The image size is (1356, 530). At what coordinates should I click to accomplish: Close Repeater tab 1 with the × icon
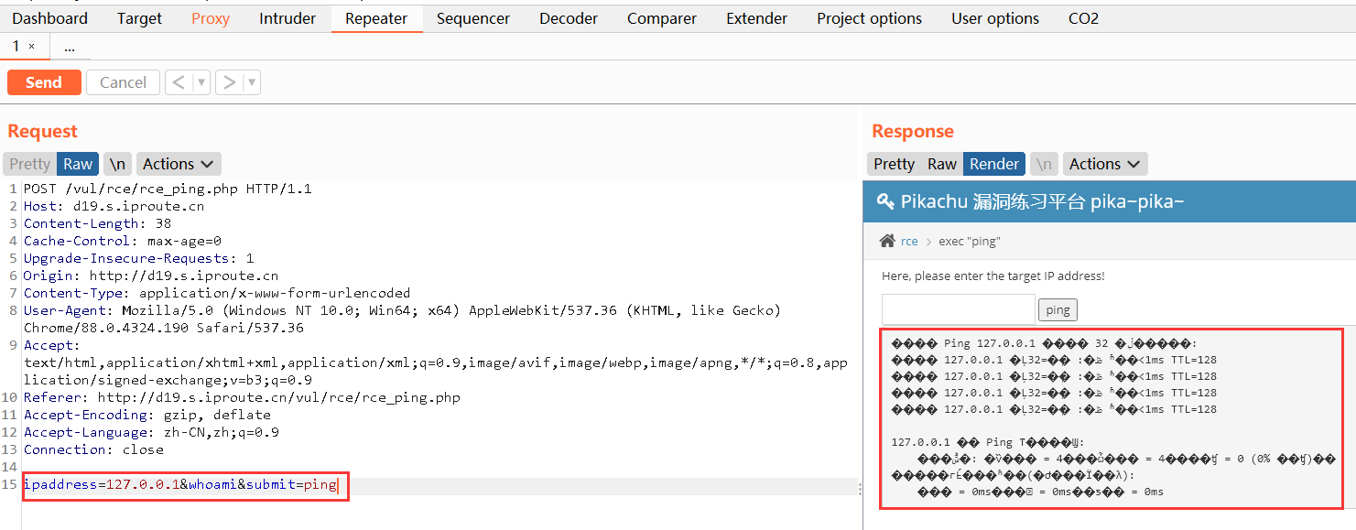(x=31, y=46)
